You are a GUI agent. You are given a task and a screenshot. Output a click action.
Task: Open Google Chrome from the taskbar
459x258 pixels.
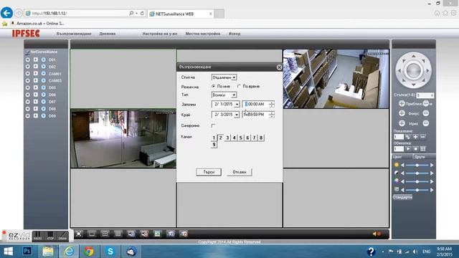89,252
